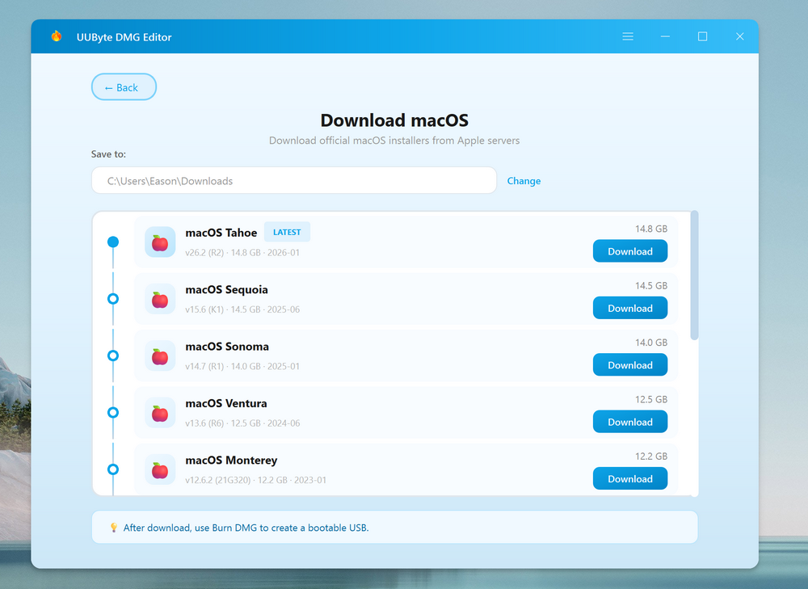
Task: Click Change to pick save folder
Action: 524,181
